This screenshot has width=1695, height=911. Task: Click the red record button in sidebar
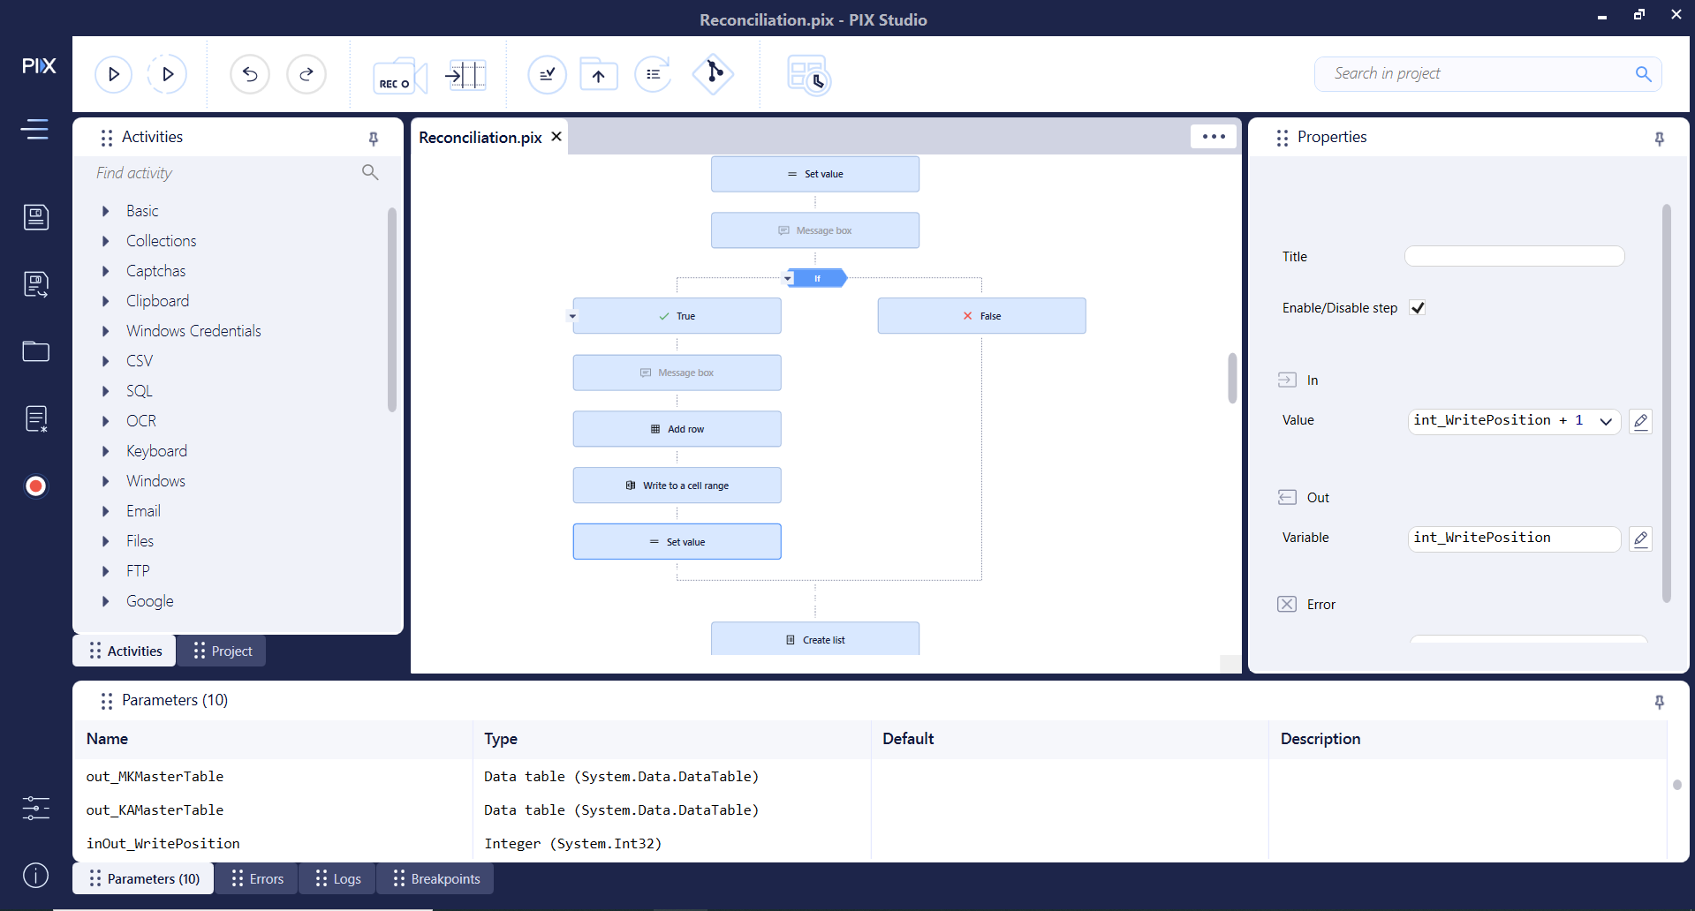36,486
